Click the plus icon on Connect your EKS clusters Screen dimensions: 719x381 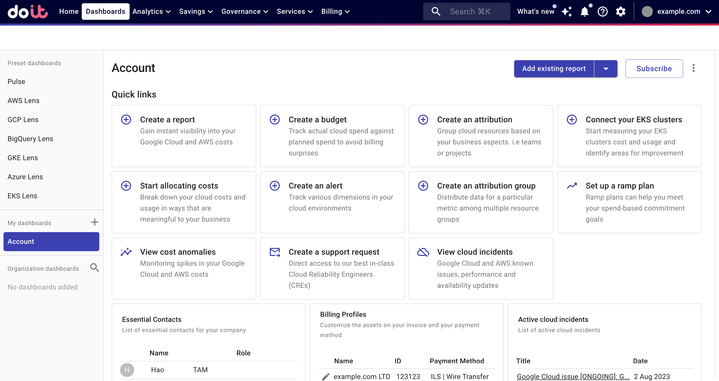tap(572, 120)
